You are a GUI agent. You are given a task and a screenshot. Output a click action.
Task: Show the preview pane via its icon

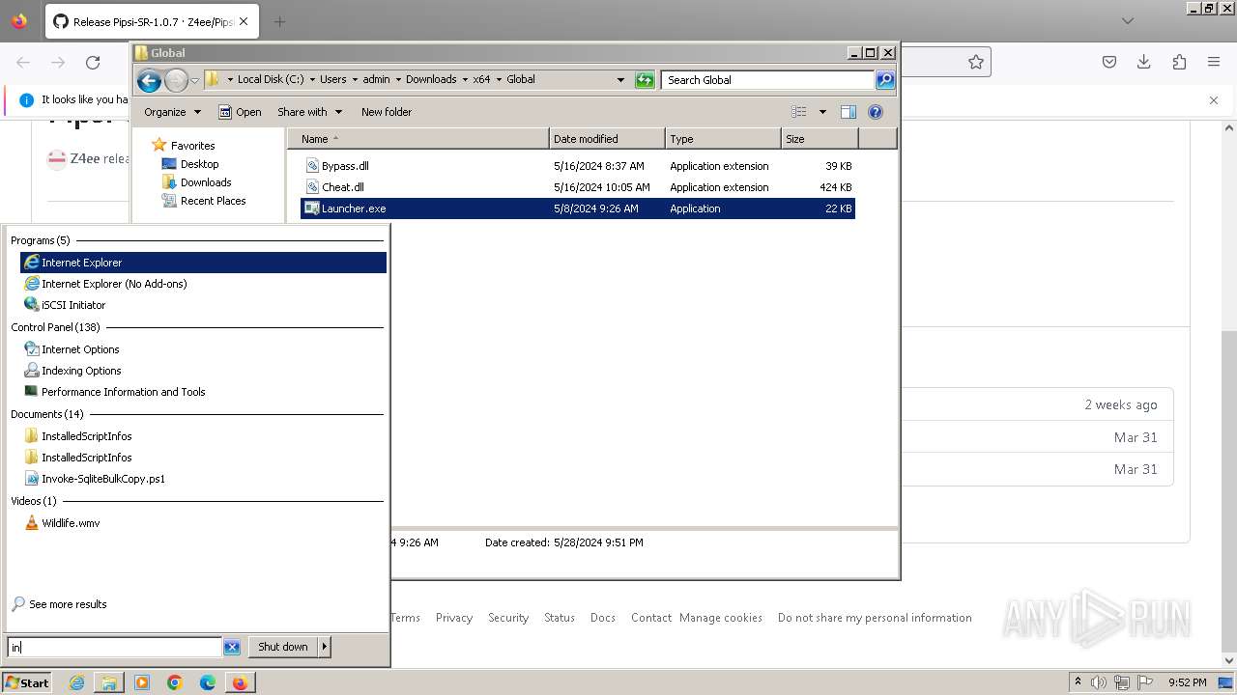coord(848,112)
